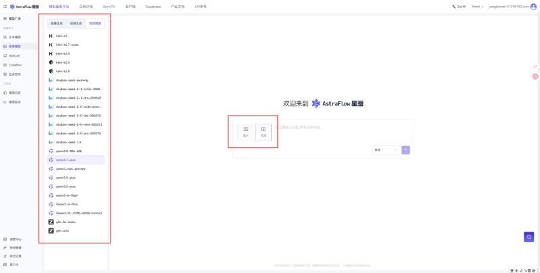Toggle the EN/中 language switch

tap(459, 7)
